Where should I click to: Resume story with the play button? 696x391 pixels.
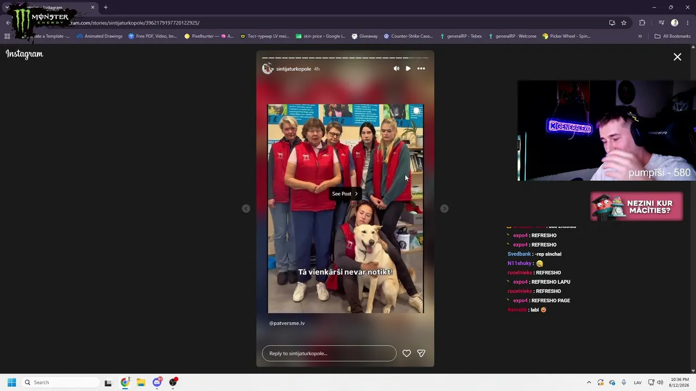click(x=408, y=68)
